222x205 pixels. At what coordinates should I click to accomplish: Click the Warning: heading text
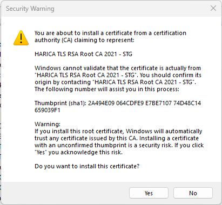[x=48, y=124]
